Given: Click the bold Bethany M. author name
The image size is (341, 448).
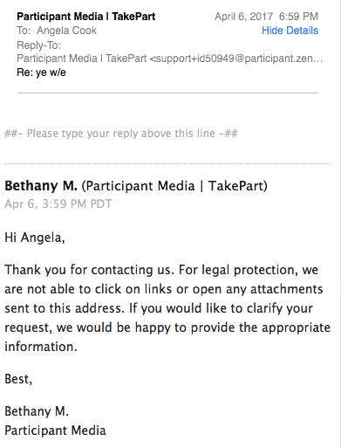Looking at the screenshot, I should pyautogui.click(x=41, y=186).
